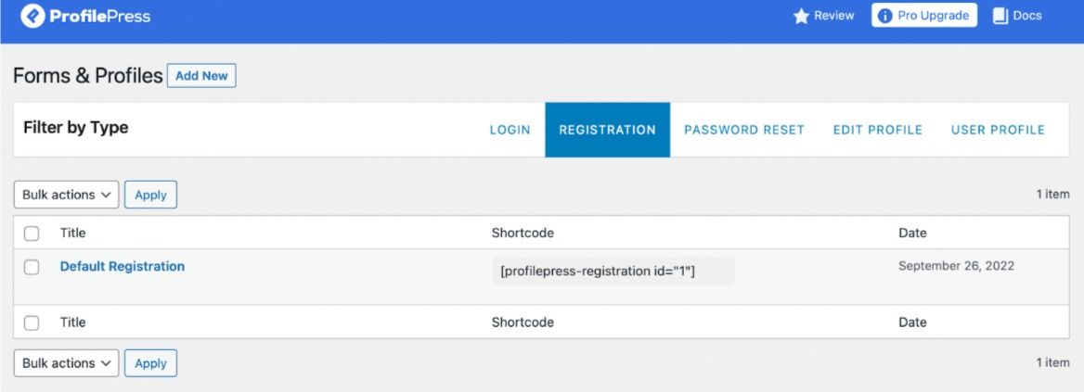1084x392 pixels.
Task: Click the Pro Upgrade info icon
Action: tap(884, 16)
